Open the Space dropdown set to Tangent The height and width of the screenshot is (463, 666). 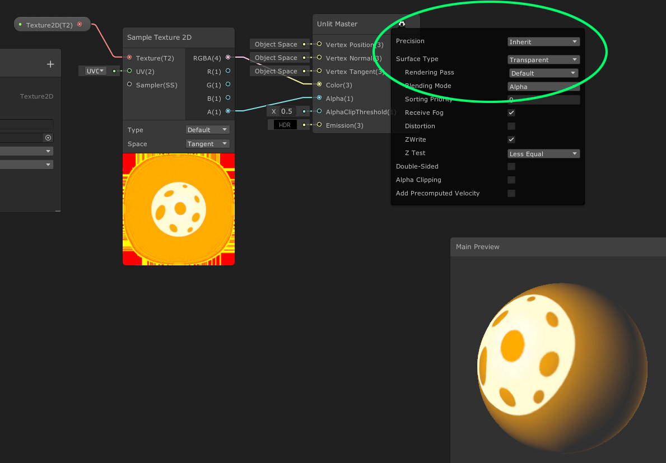tap(208, 143)
